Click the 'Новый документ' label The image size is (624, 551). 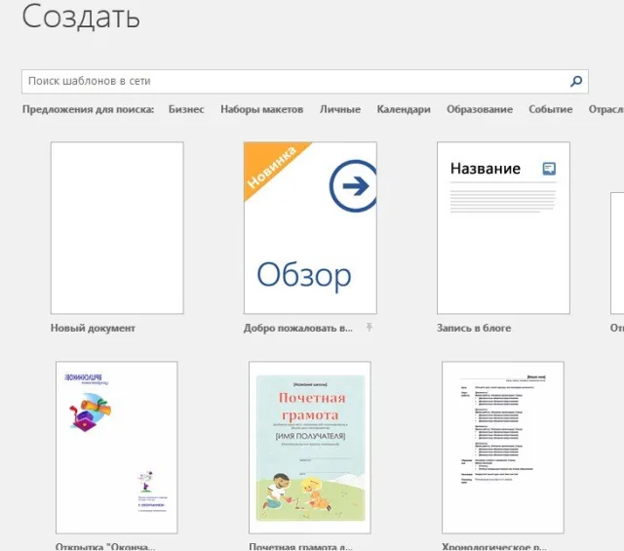click(x=93, y=328)
